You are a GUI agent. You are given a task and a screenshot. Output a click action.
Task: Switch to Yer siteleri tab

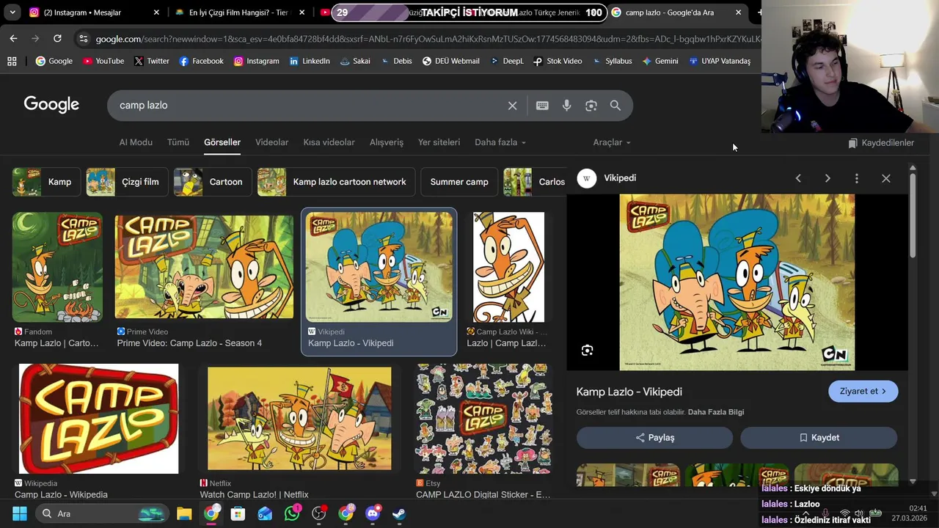click(x=439, y=142)
